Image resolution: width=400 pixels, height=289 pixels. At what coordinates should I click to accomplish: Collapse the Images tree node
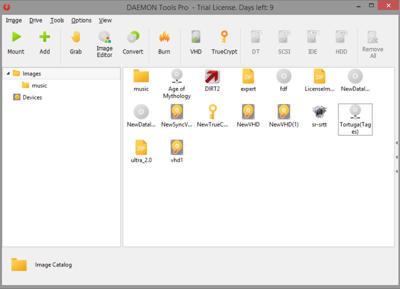click(8, 73)
